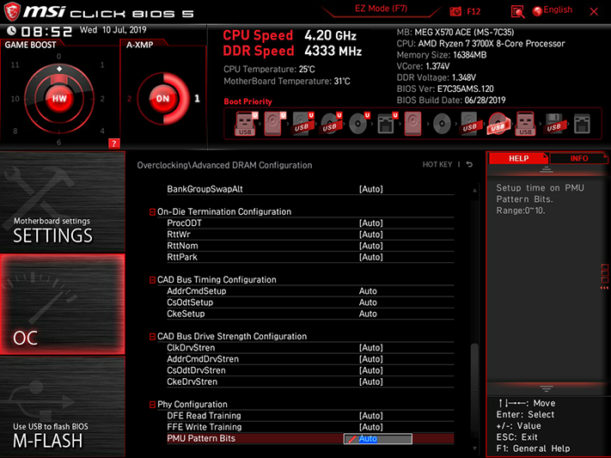Select eighth boot device dark disc icon
611x458 pixels.
click(x=442, y=124)
